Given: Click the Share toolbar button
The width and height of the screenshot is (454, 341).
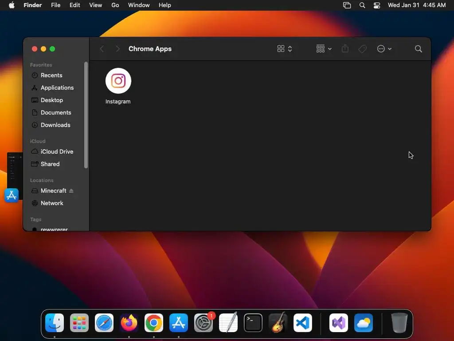Looking at the screenshot, I should click(x=345, y=48).
